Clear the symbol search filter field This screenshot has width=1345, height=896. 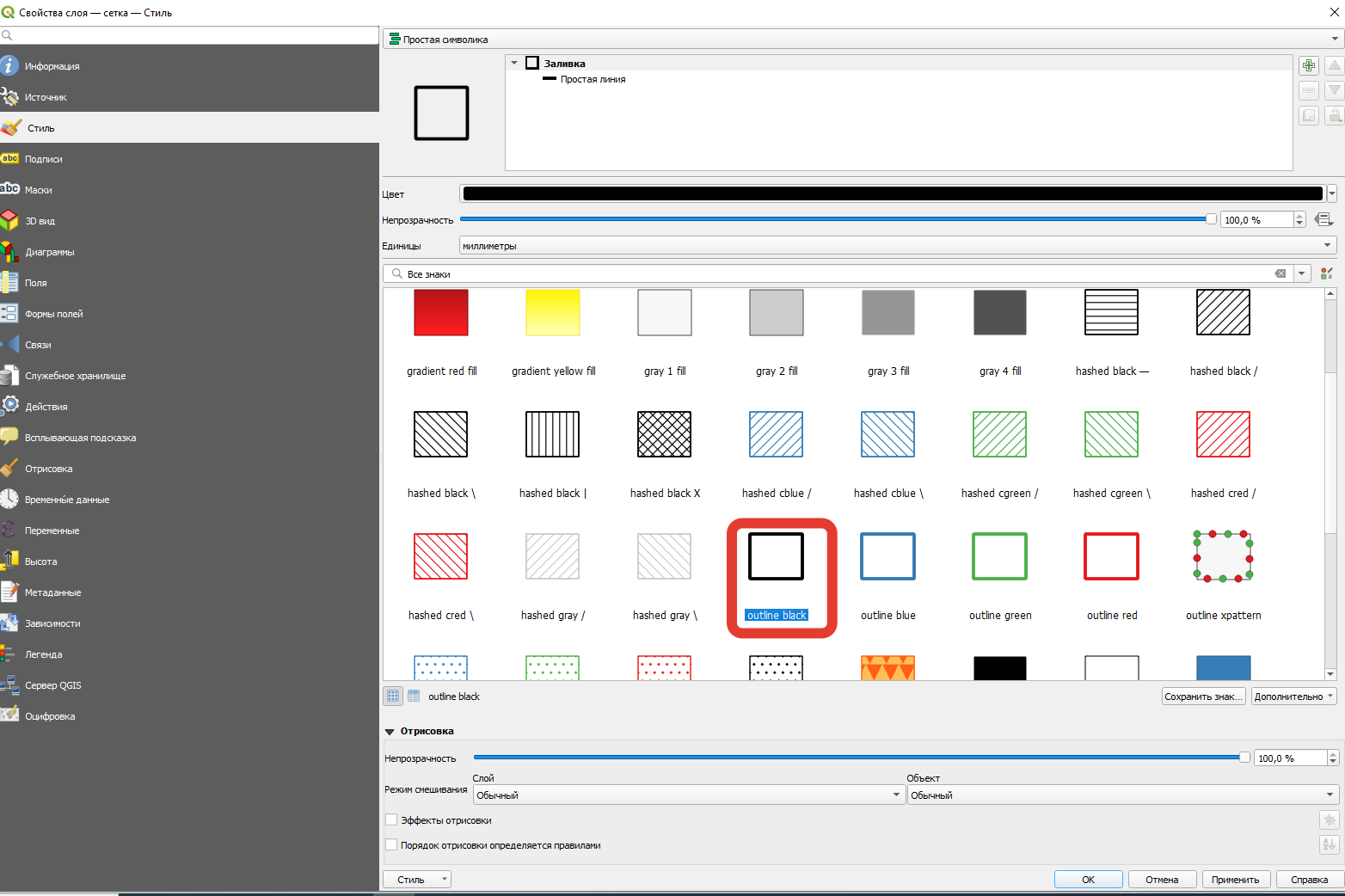pyautogui.click(x=1280, y=273)
